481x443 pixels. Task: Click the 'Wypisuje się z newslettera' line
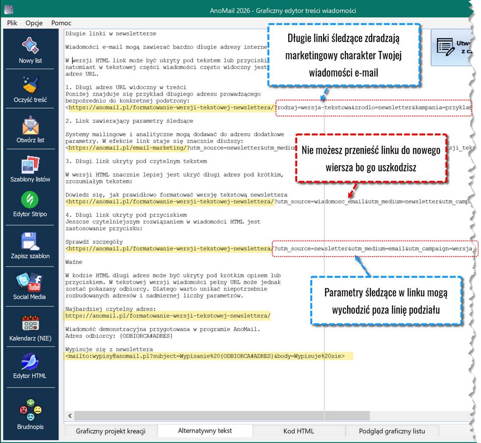pos(109,349)
